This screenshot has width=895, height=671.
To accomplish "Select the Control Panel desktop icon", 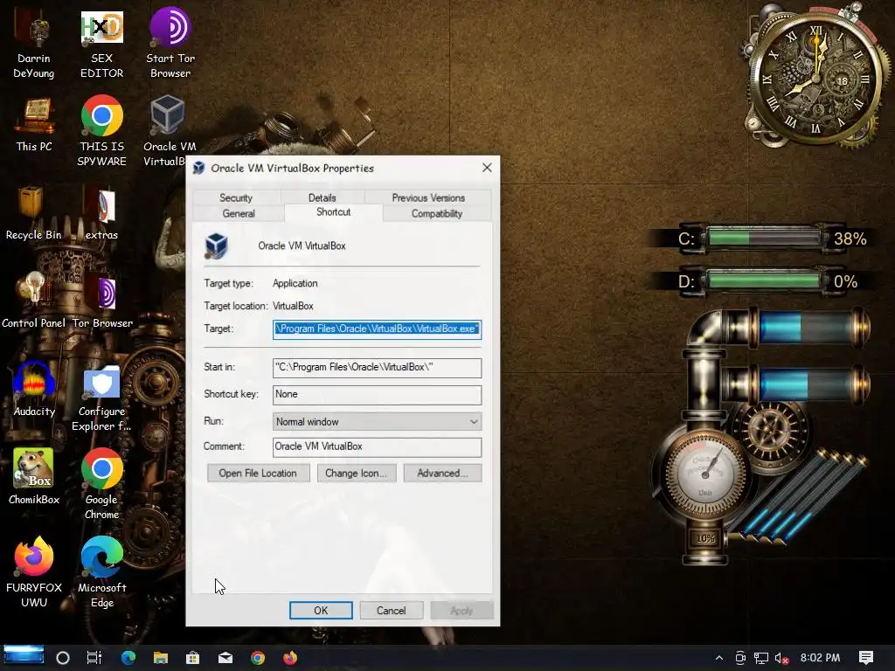I will click(x=34, y=301).
